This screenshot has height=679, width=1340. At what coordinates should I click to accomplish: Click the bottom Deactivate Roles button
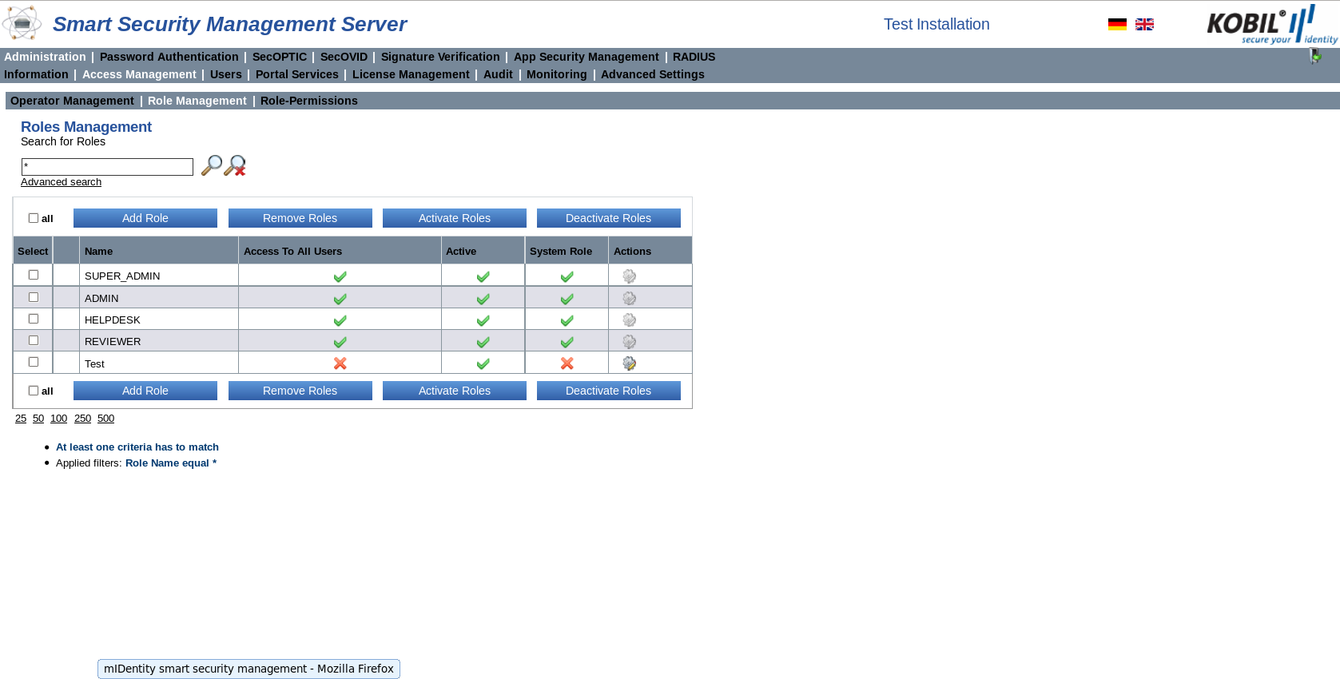coord(609,391)
